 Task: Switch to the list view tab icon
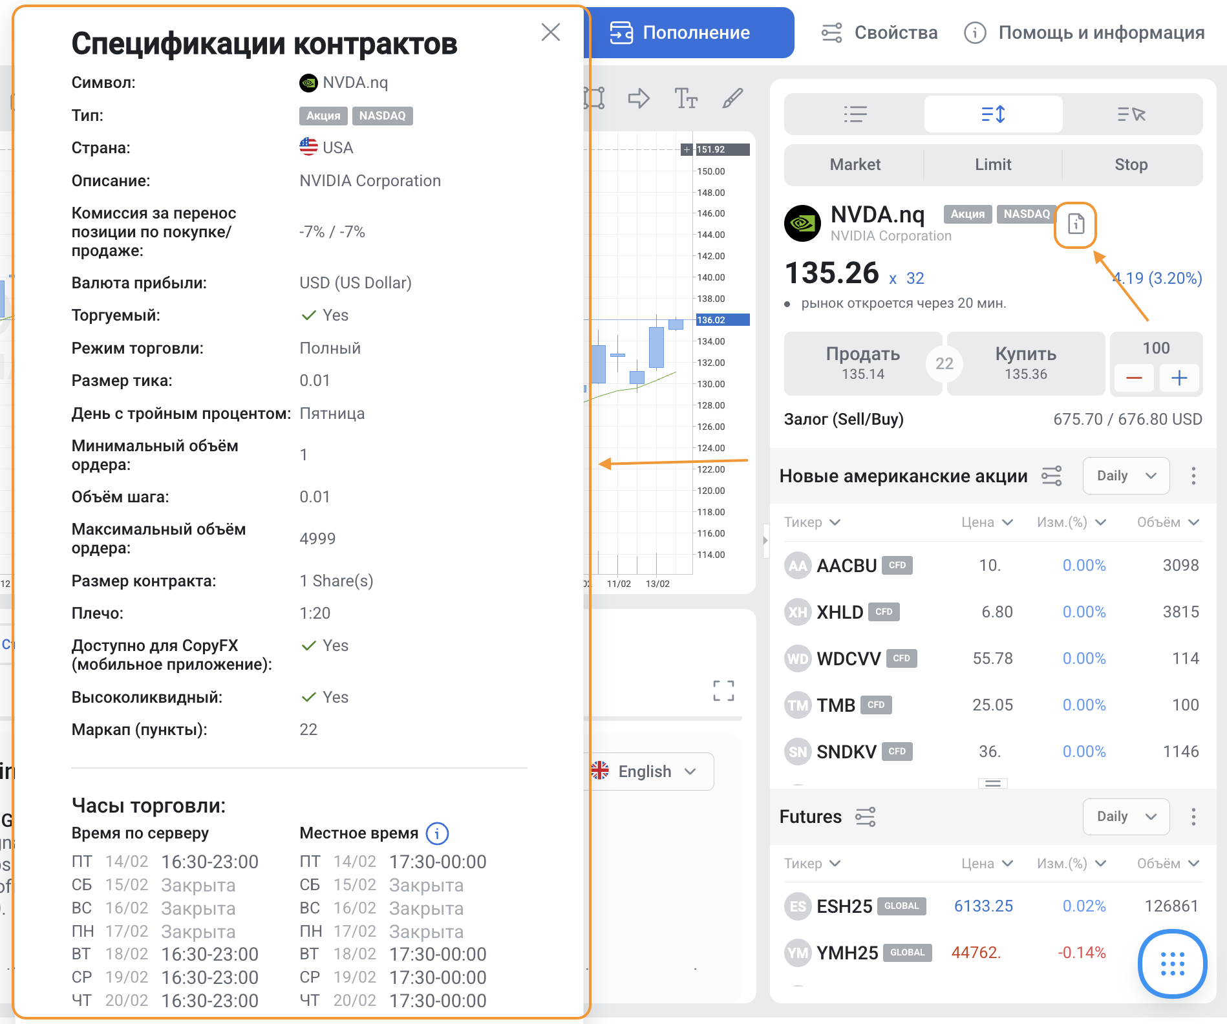(x=855, y=114)
